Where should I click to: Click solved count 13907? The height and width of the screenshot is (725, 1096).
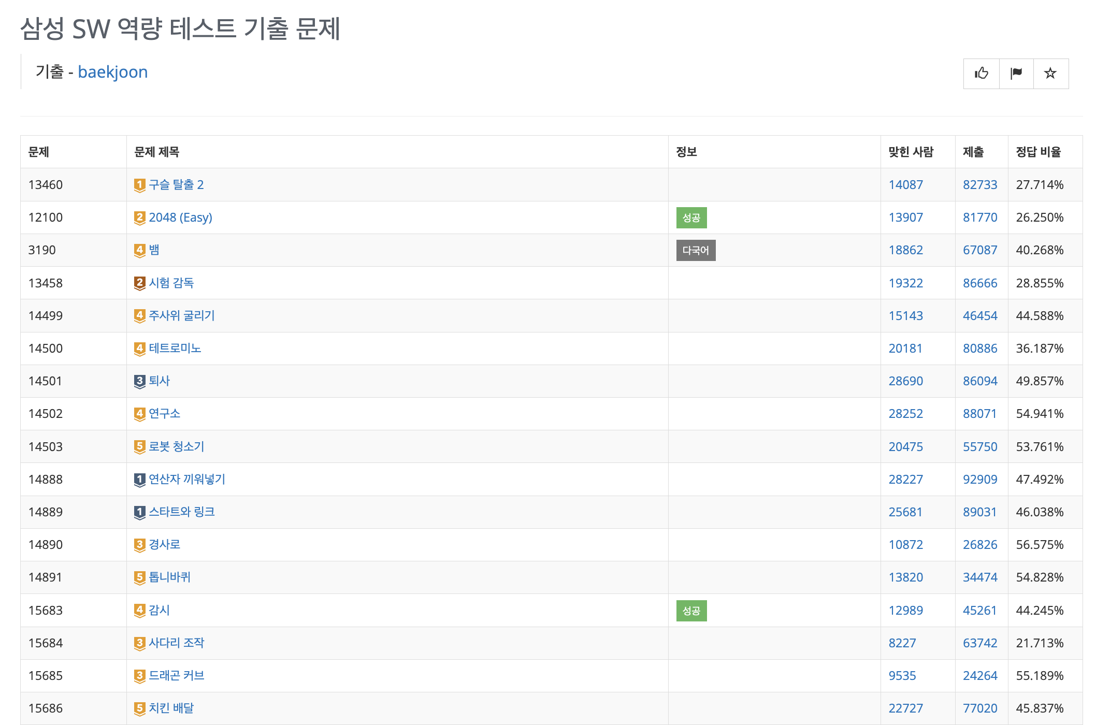tap(906, 218)
